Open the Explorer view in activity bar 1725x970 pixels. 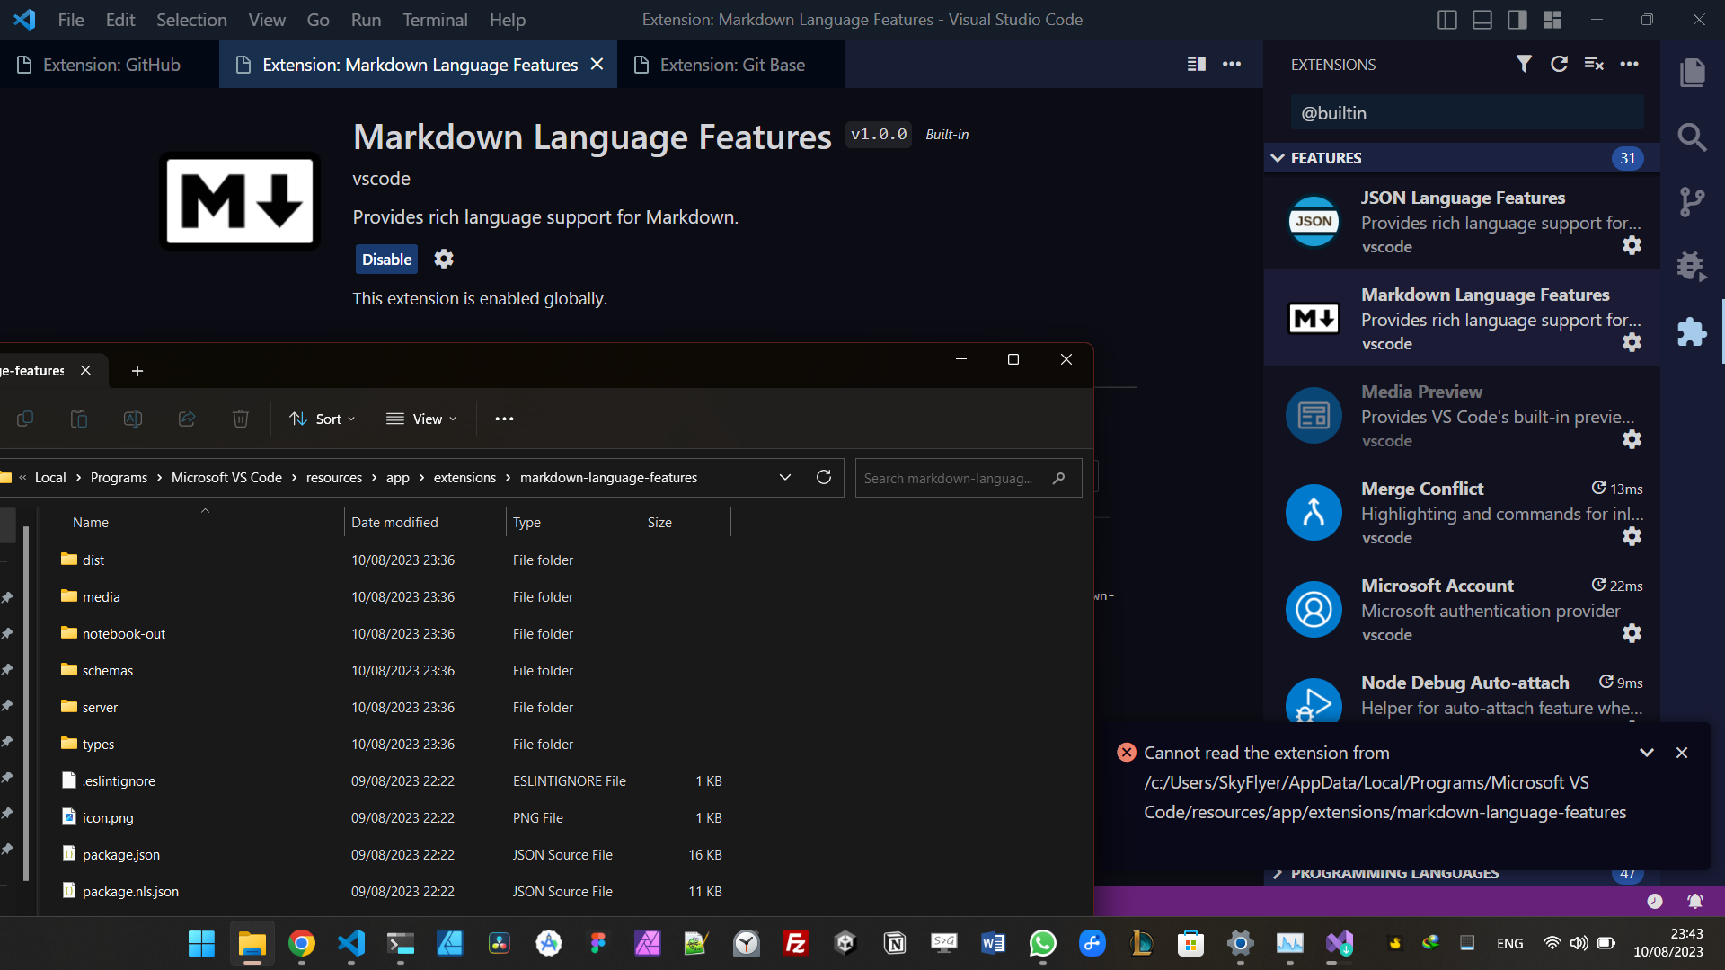(1693, 73)
